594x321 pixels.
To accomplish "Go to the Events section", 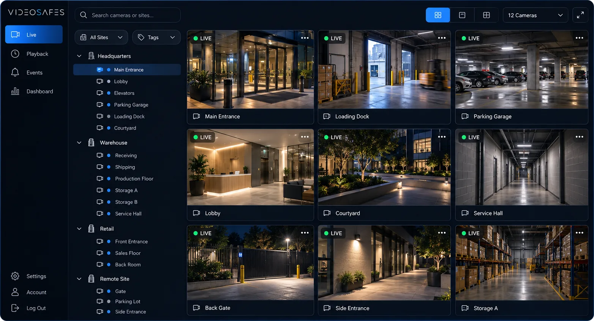I will 34,72.
